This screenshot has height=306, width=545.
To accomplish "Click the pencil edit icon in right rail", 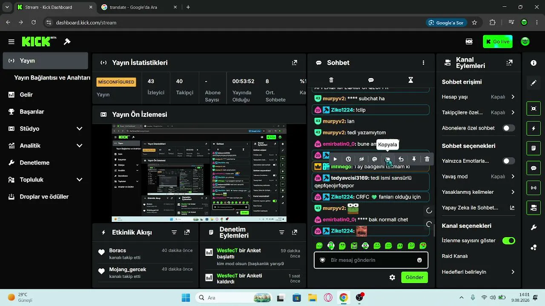I will tap(534, 83).
